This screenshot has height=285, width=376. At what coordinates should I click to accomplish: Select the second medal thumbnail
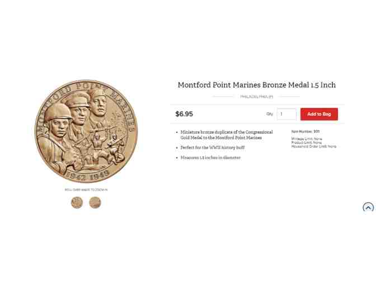(x=95, y=203)
